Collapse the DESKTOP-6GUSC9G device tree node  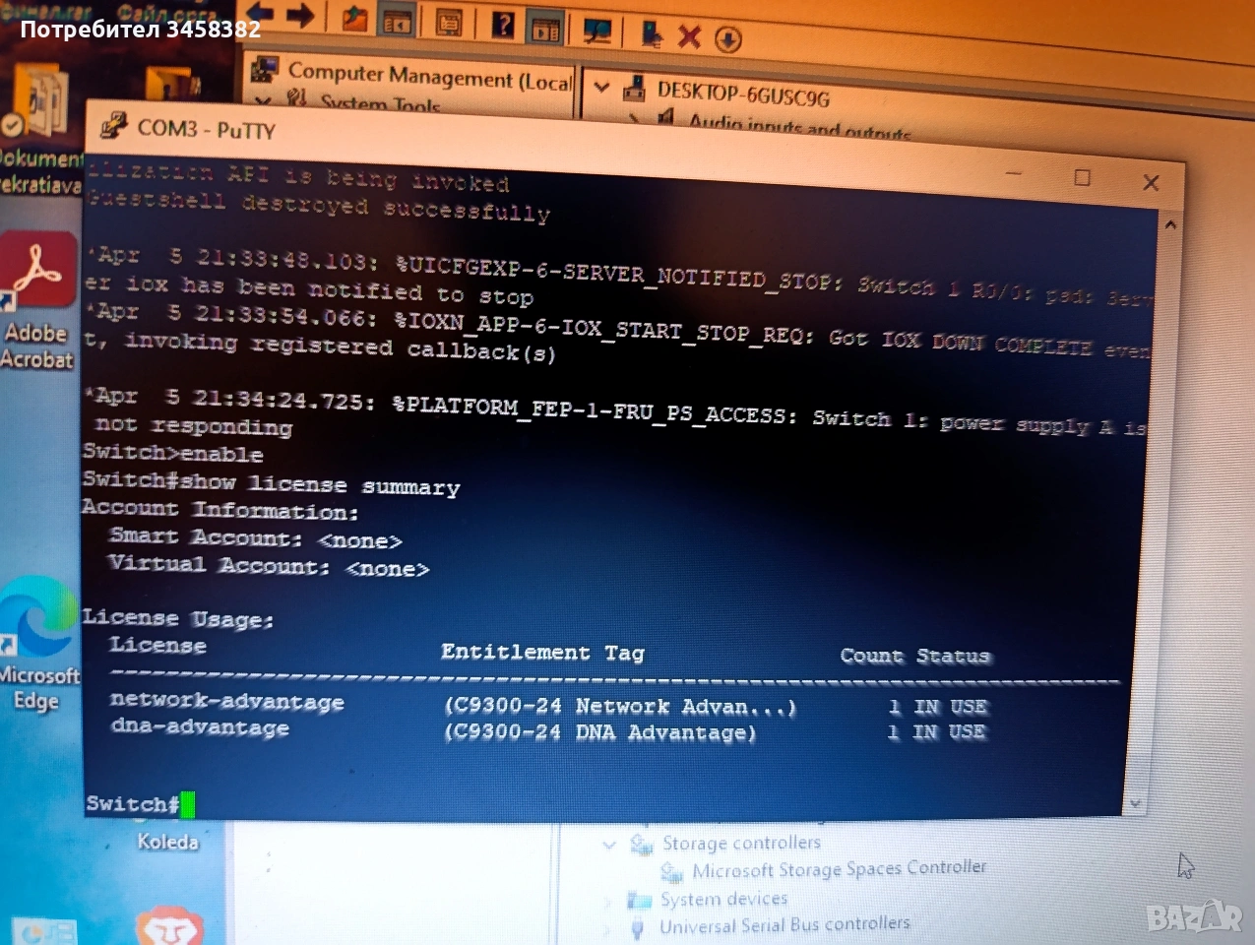(602, 87)
